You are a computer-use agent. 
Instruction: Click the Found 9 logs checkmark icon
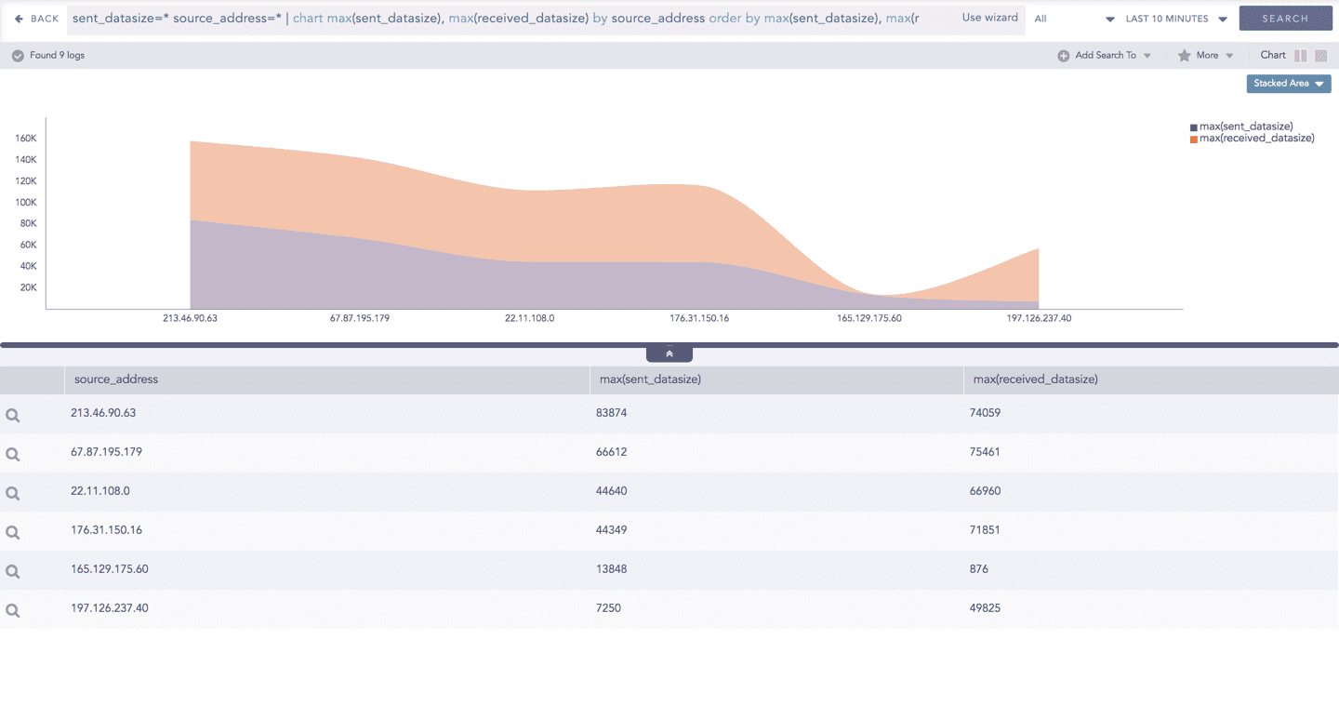coord(18,56)
